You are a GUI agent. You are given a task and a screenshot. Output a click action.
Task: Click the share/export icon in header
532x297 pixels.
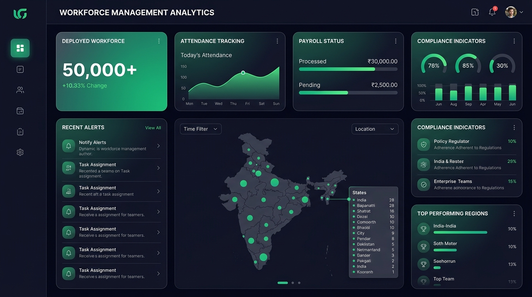(475, 12)
